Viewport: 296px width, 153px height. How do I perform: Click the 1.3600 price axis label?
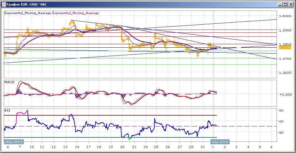tap(285, 73)
